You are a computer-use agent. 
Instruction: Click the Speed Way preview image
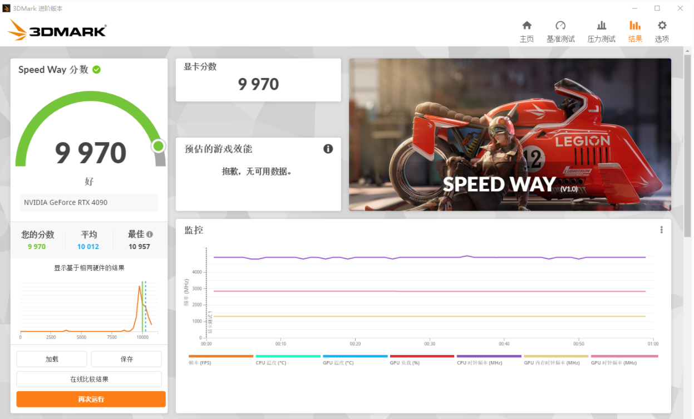coord(510,134)
